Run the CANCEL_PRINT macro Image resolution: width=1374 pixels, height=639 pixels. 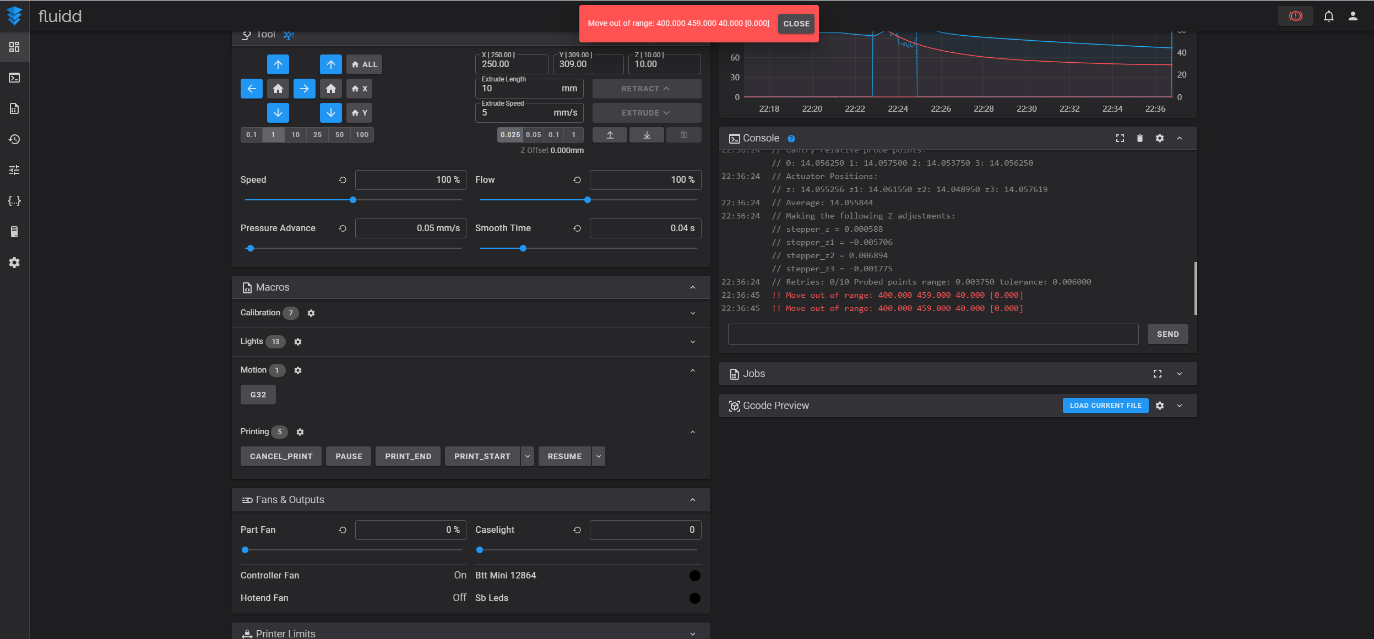tap(281, 456)
